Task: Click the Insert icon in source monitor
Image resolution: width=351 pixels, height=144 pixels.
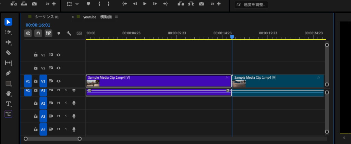Action: tap(14, 4)
